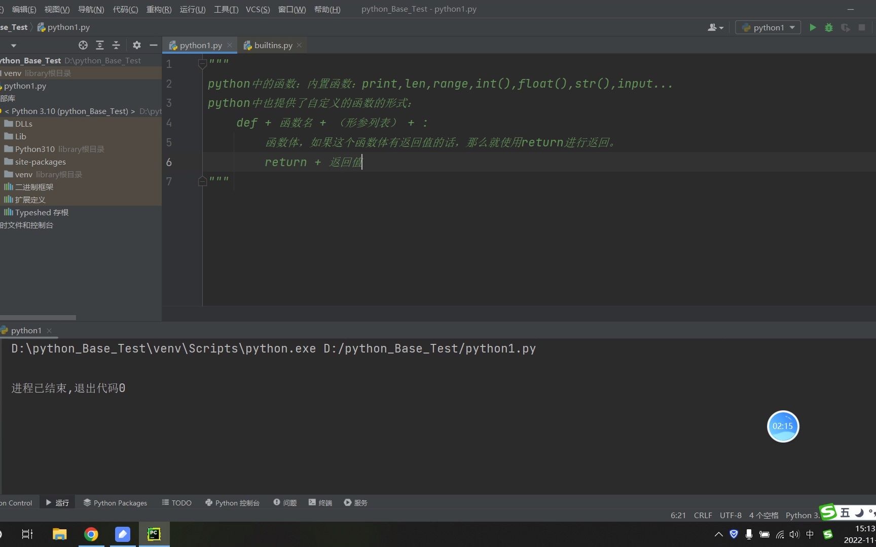Open Chrome from the taskbar
Viewport: 876px width, 547px height.
click(91, 534)
